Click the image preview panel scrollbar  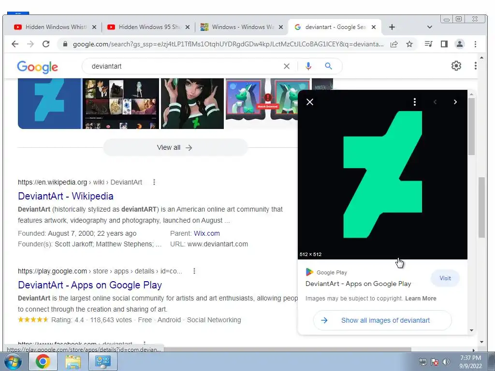click(472, 126)
